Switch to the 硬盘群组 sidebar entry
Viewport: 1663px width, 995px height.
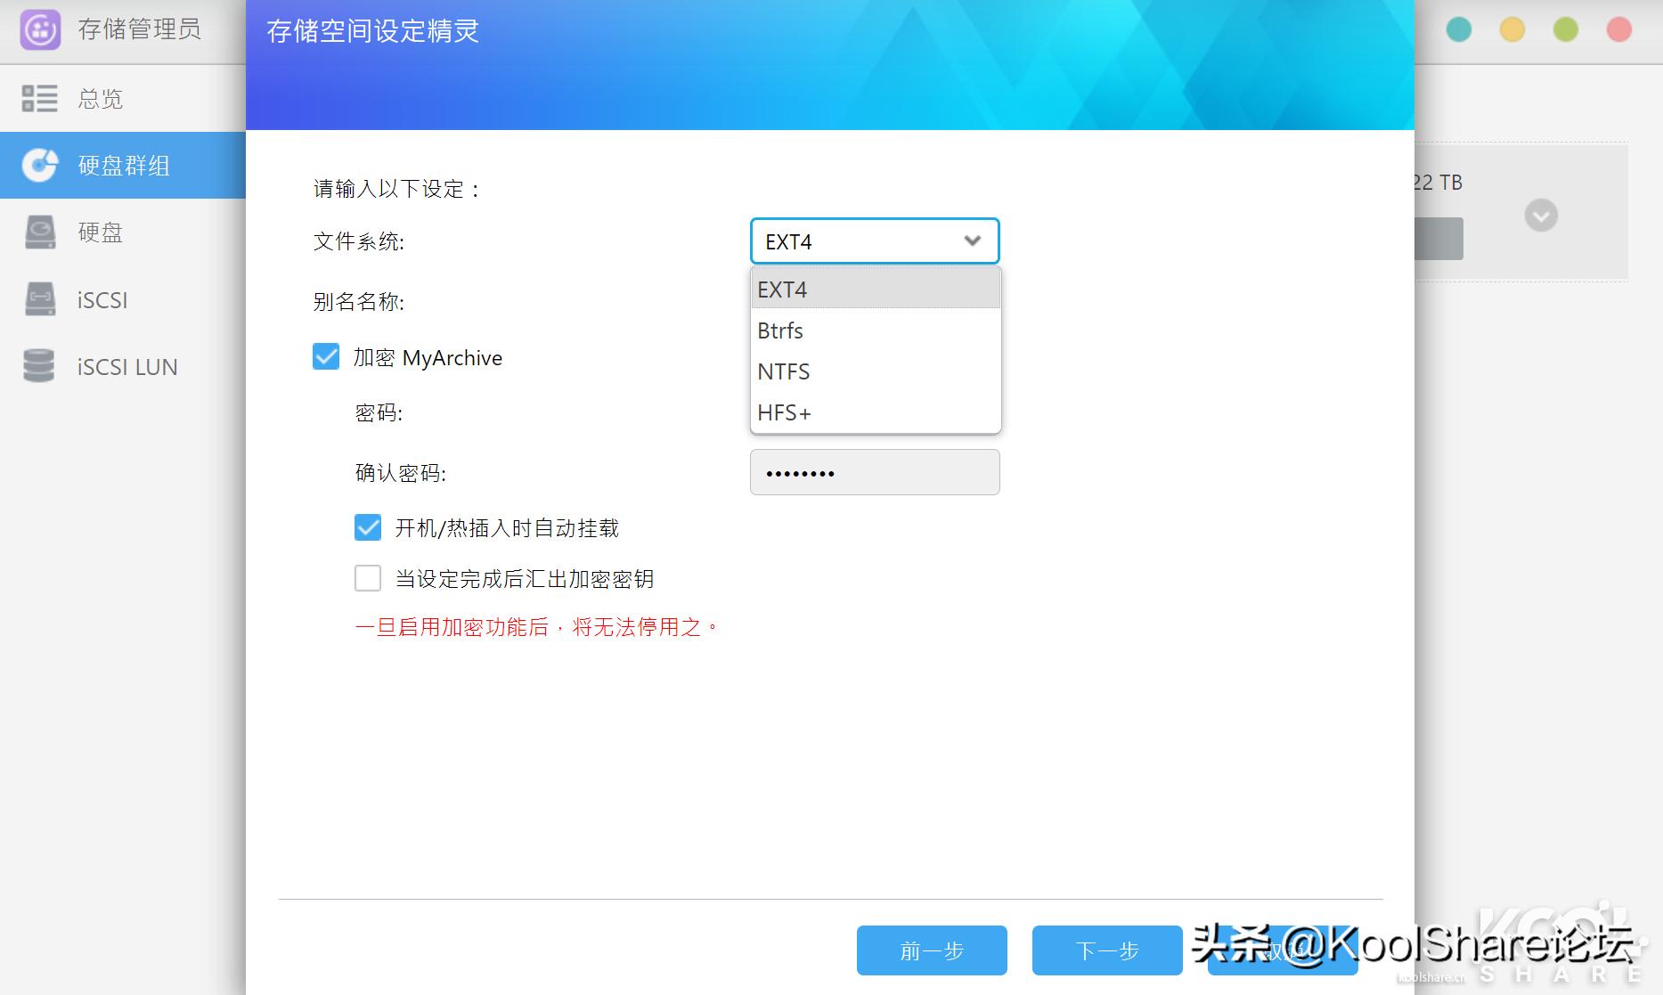click(x=123, y=166)
